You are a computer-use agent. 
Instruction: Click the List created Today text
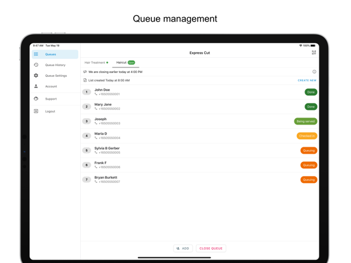tap(109, 80)
